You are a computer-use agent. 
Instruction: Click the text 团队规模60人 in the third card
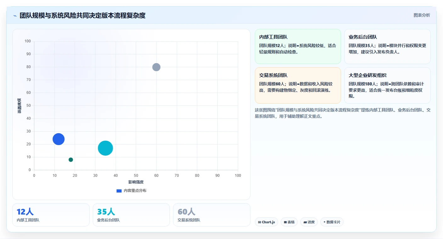(x=272, y=84)
